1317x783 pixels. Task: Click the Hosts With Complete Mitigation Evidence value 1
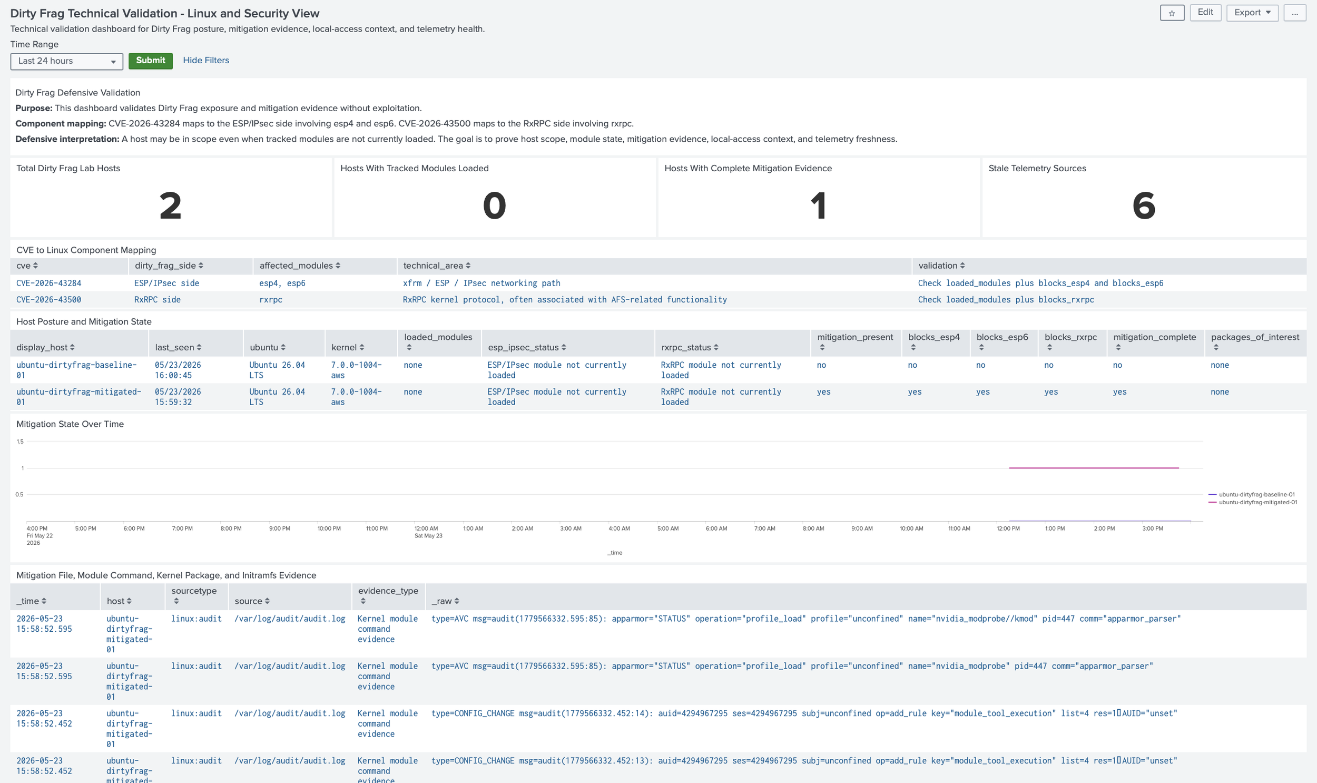(819, 206)
